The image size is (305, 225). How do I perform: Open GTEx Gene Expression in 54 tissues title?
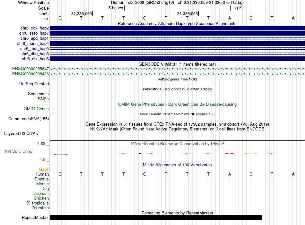click(177, 124)
